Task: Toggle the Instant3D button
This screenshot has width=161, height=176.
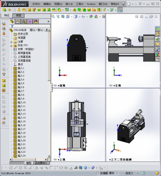Action: pos(120,10)
